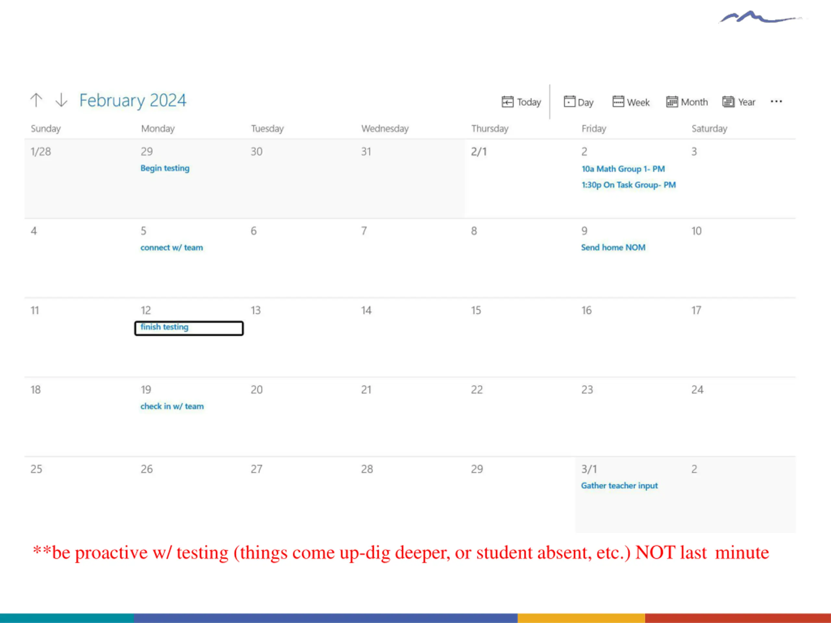
Task: Select Tuesday February 27
Action: 256,469
